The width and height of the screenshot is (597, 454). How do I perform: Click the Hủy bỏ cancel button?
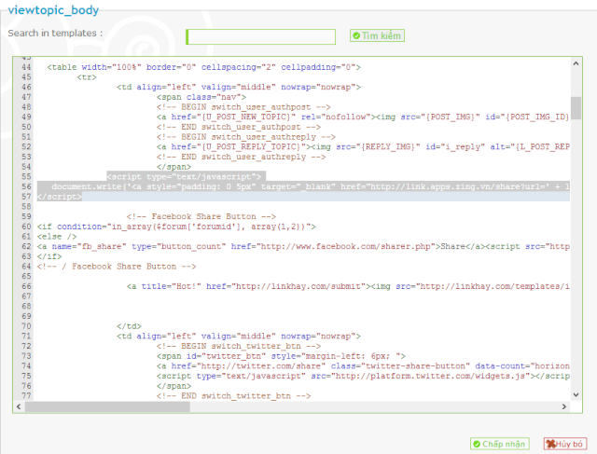[x=565, y=444]
